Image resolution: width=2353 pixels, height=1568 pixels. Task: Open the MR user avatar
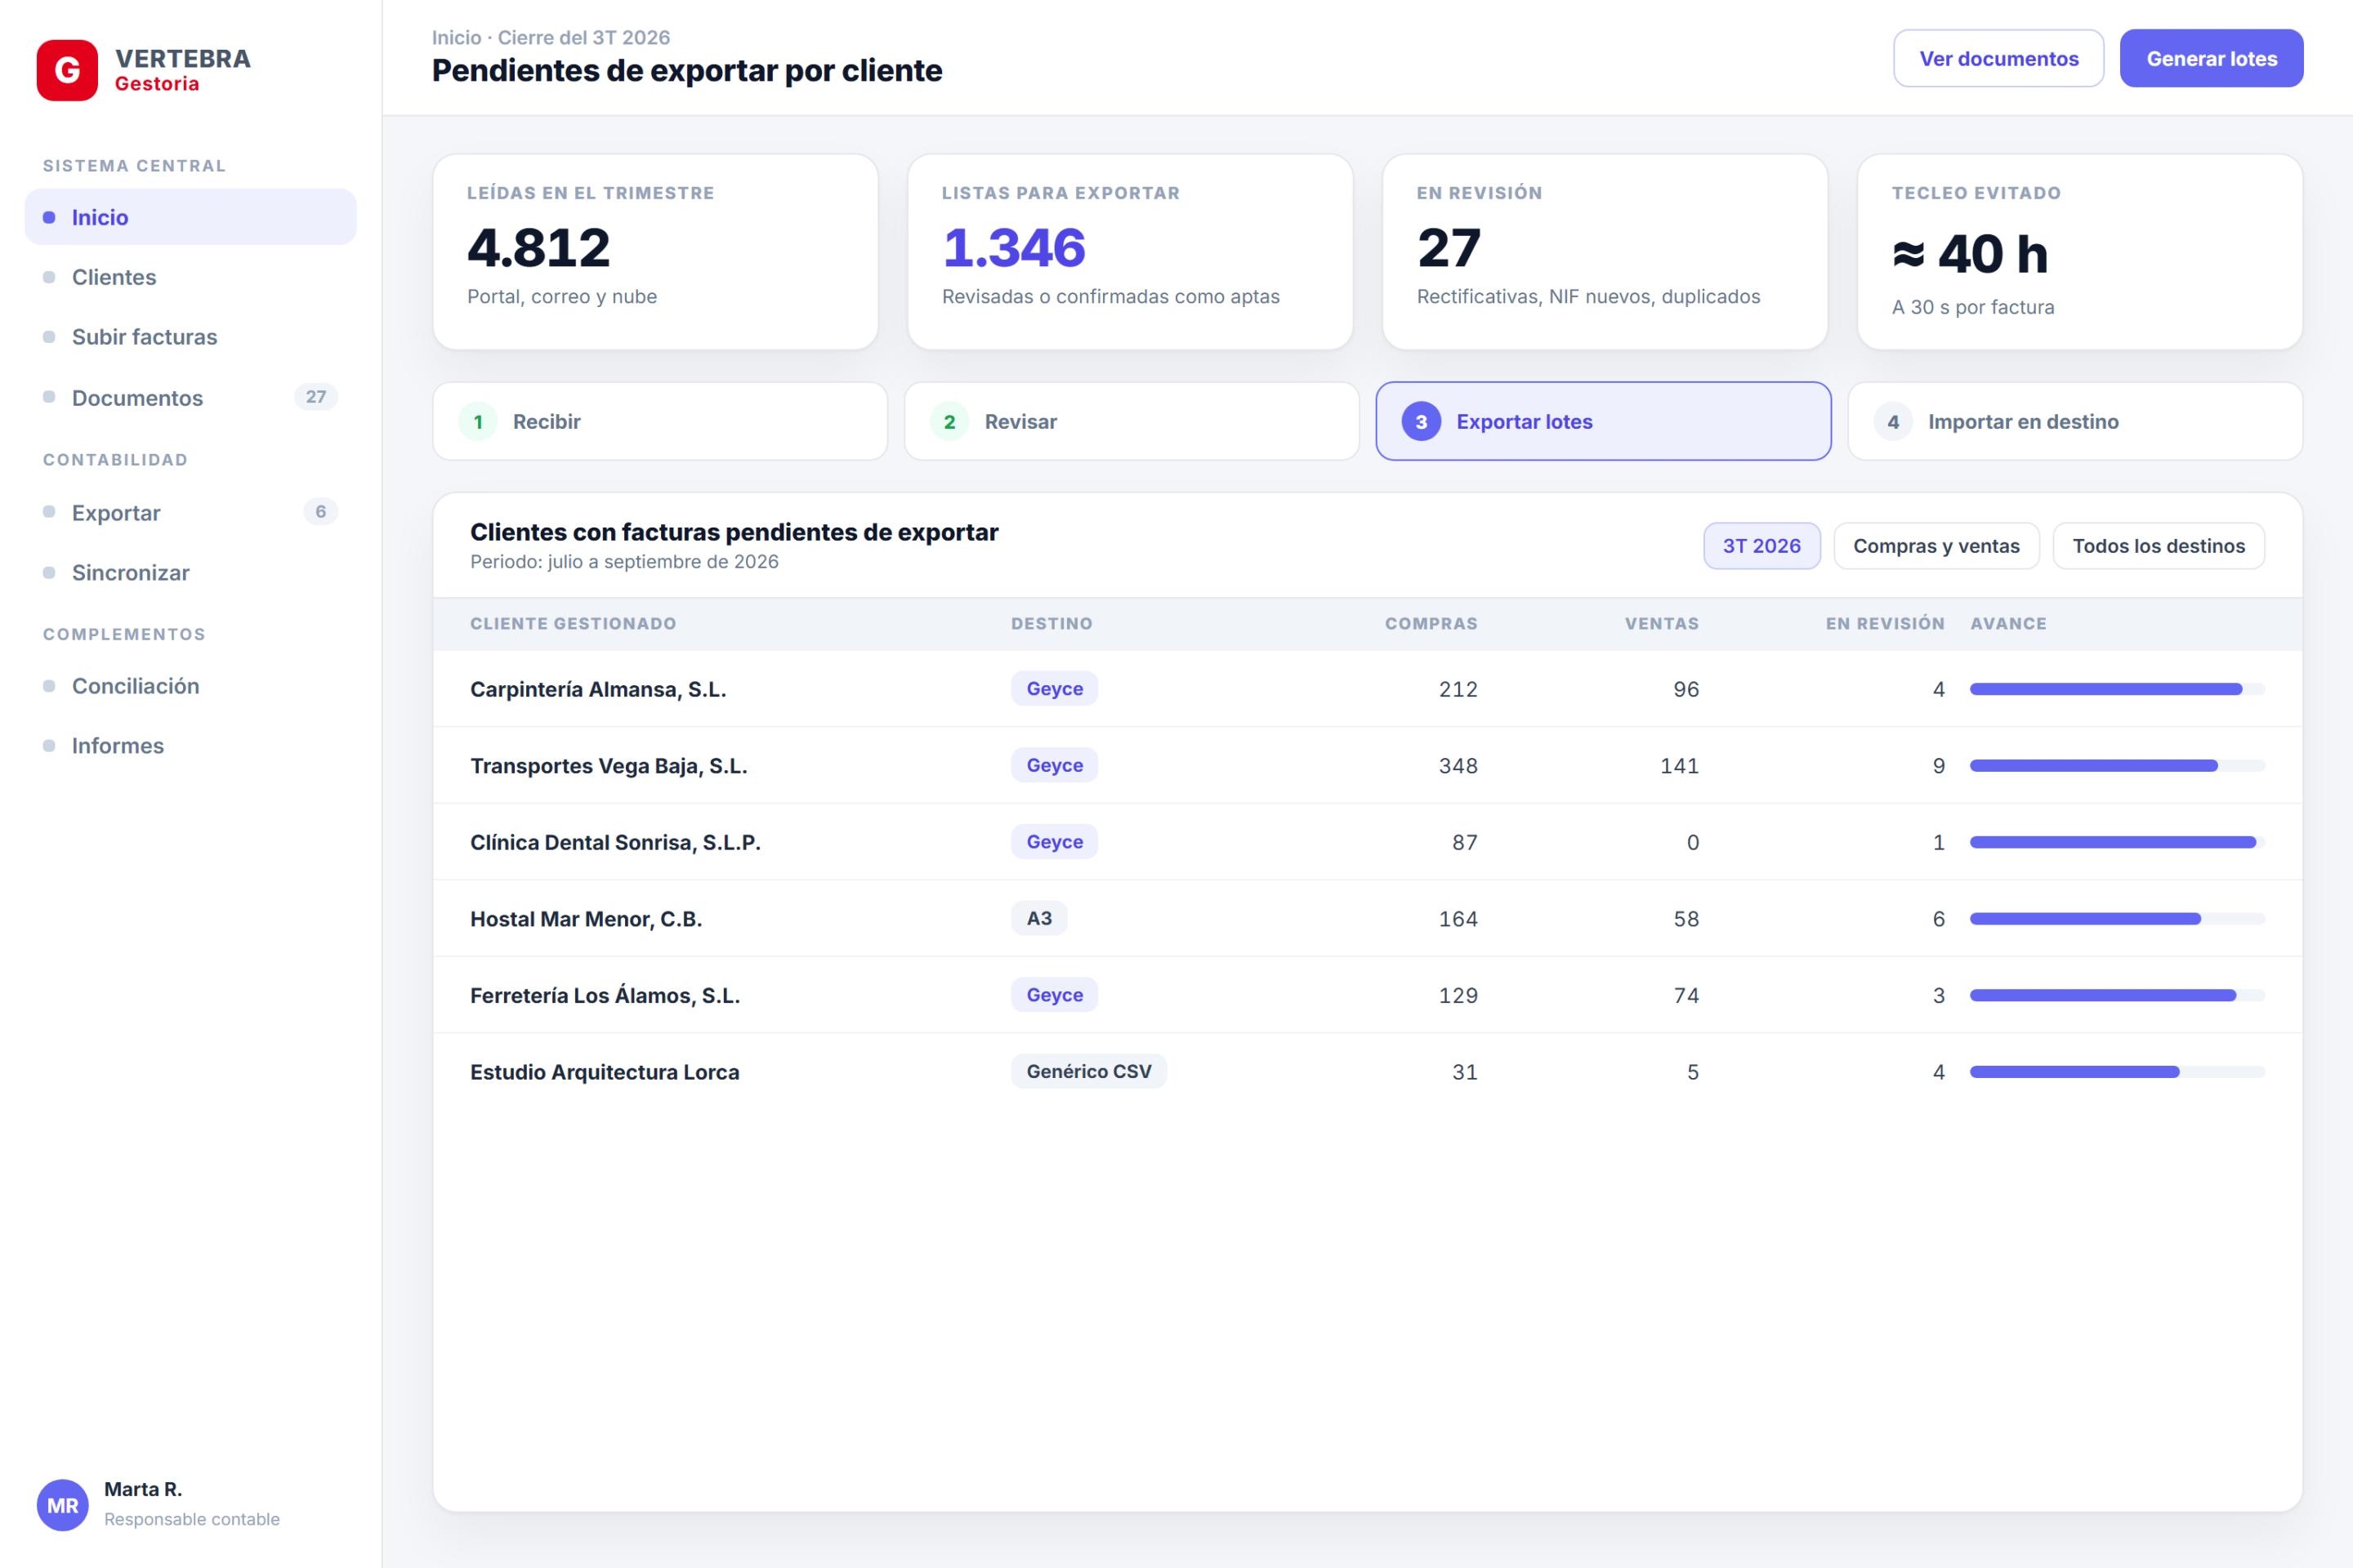pos(63,1505)
